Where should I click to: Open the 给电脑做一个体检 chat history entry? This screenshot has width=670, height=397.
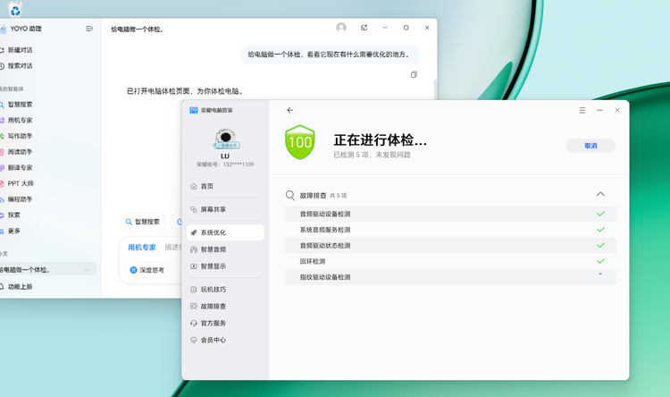point(48,269)
